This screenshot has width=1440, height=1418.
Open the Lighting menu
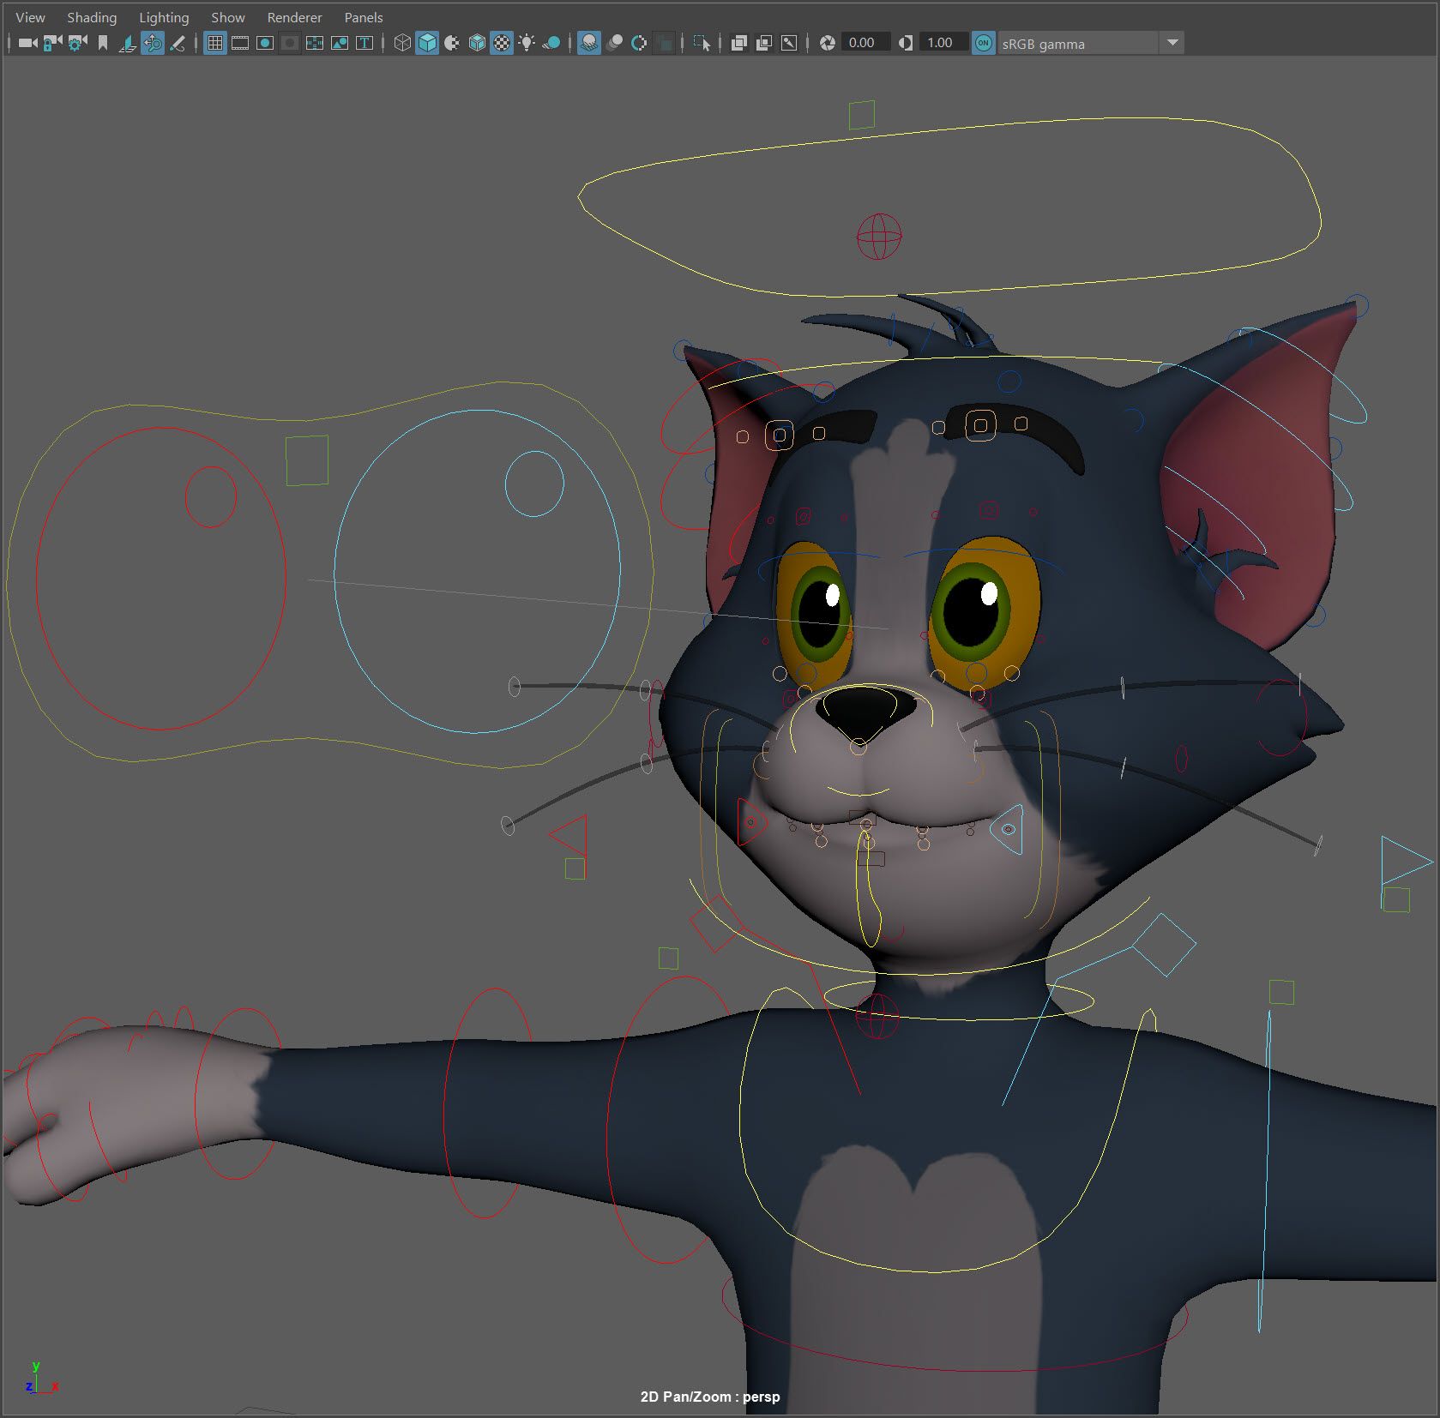pos(164,17)
